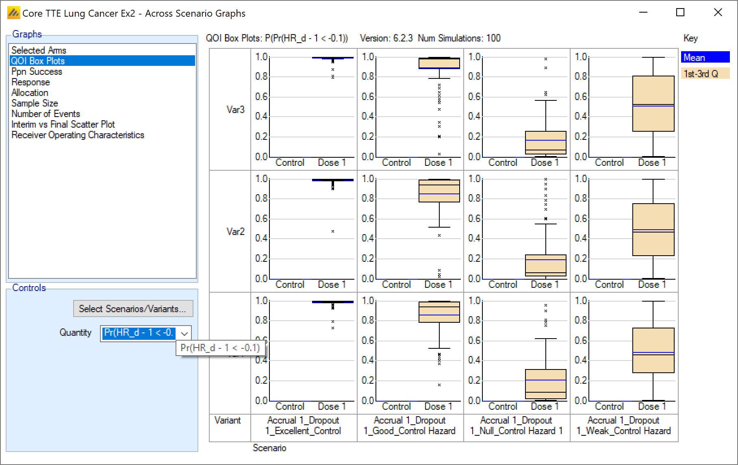
Task: Select Selected Arms in Graphs list
Action: (x=39, y=50)
